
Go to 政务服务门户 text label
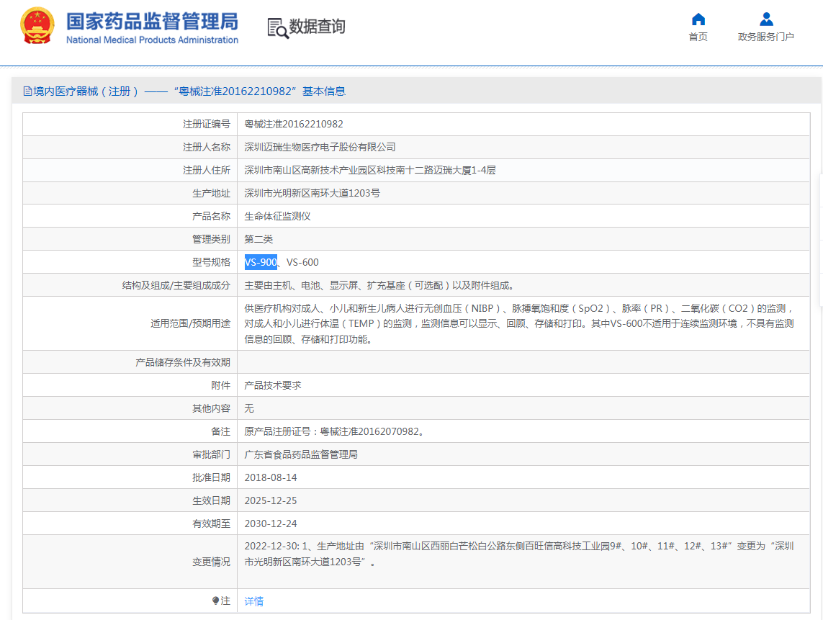click(x=766, y=37)
